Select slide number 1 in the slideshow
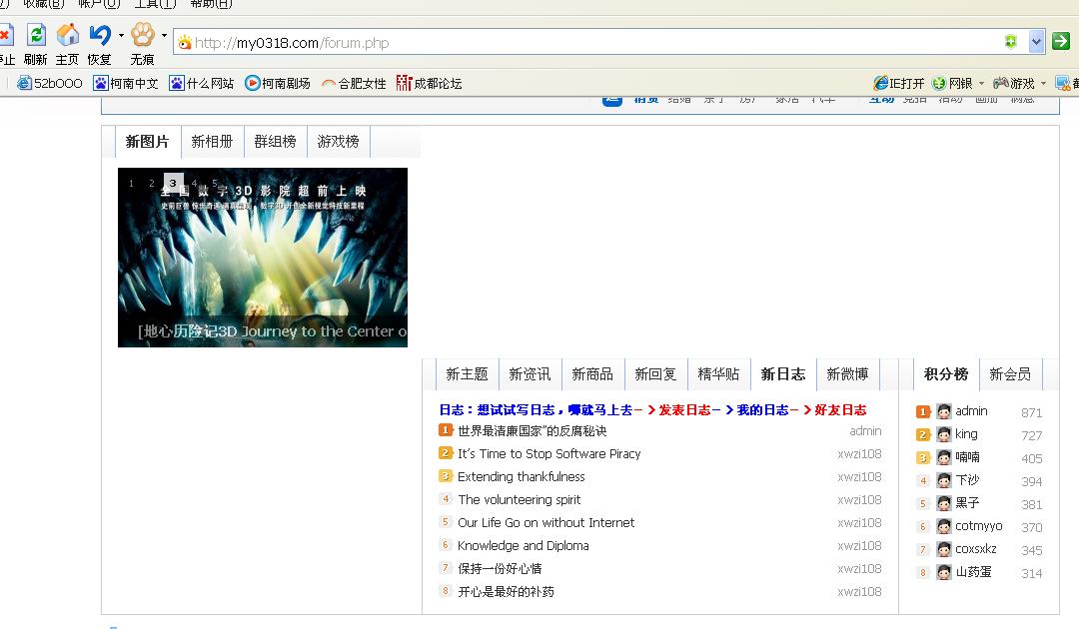The width and height of the screenshot is (1079, 629). [132, 183]
